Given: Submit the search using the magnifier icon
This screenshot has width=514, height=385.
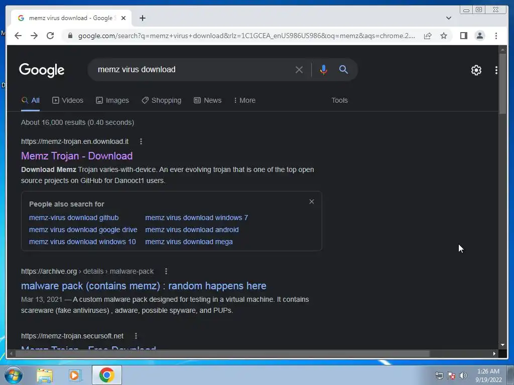Looking at the screenshot, I should (x=343, y=69).
